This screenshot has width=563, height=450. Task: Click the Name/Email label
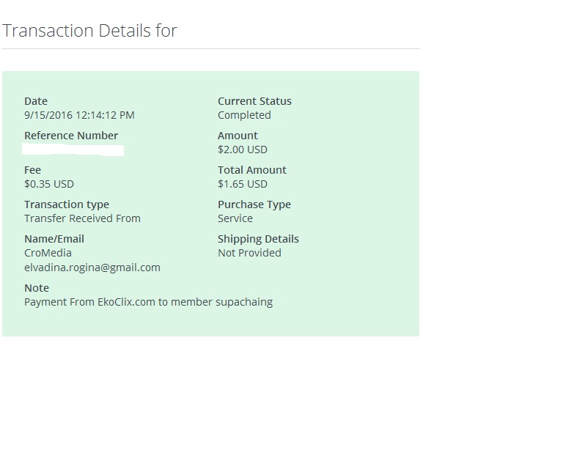point(54,239)
